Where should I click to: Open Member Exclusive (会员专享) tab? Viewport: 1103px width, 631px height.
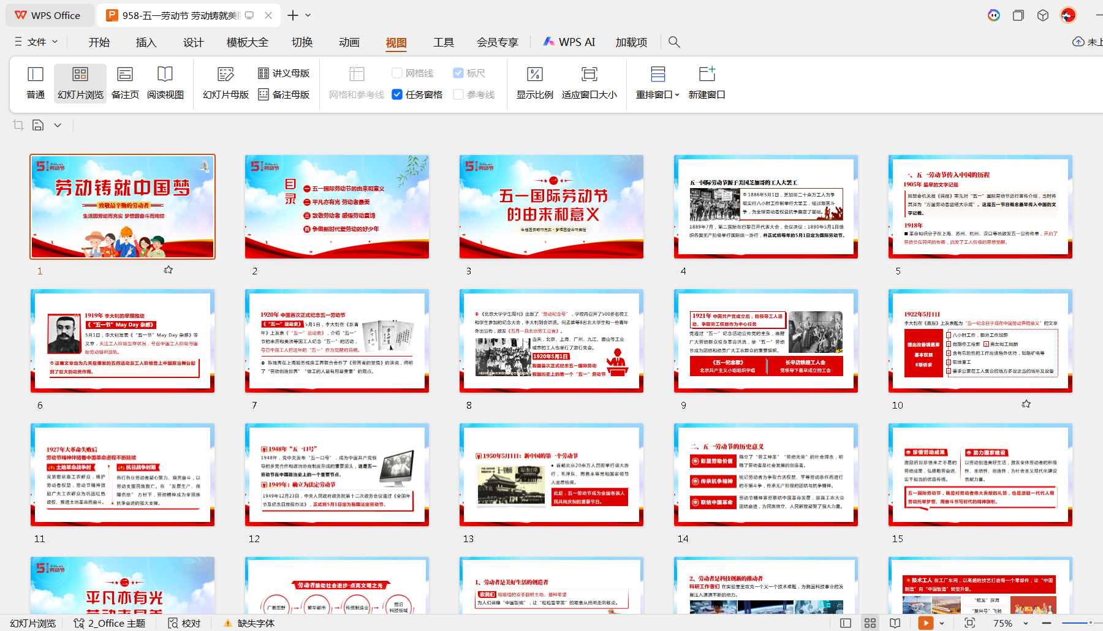498,42
